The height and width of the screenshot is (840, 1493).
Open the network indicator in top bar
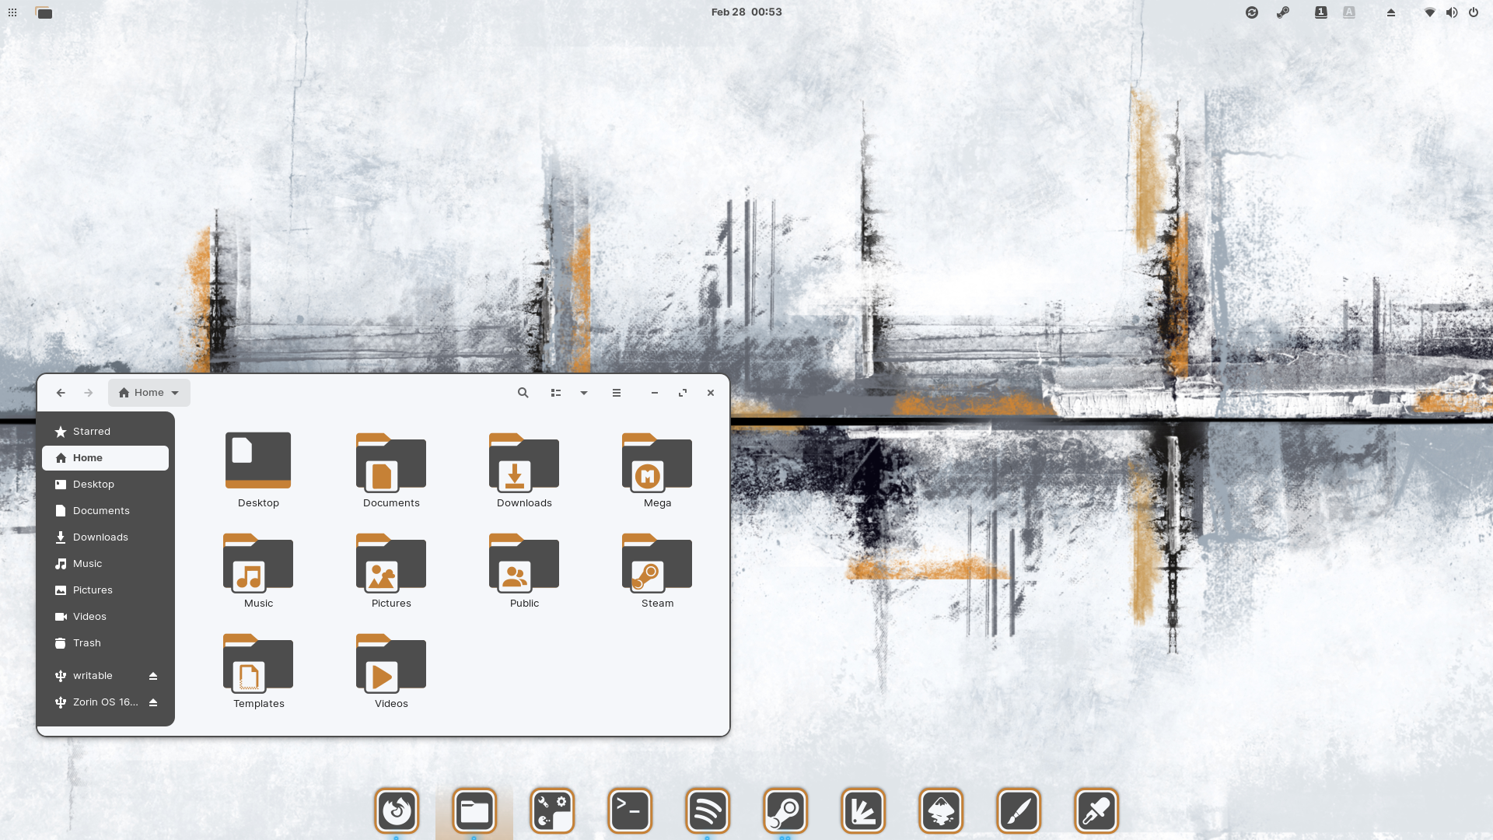pyautogui.click(x=1430, y=12)
